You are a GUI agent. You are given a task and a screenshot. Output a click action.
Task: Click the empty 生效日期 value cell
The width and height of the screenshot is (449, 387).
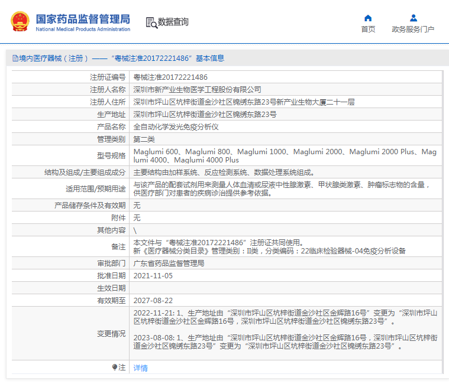tap(286, 288)
